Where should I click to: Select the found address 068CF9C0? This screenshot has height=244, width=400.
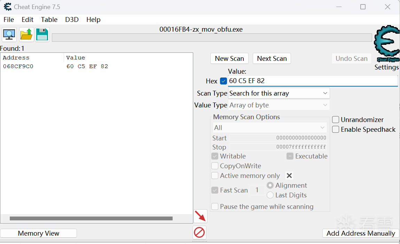[x=18, y=66]
